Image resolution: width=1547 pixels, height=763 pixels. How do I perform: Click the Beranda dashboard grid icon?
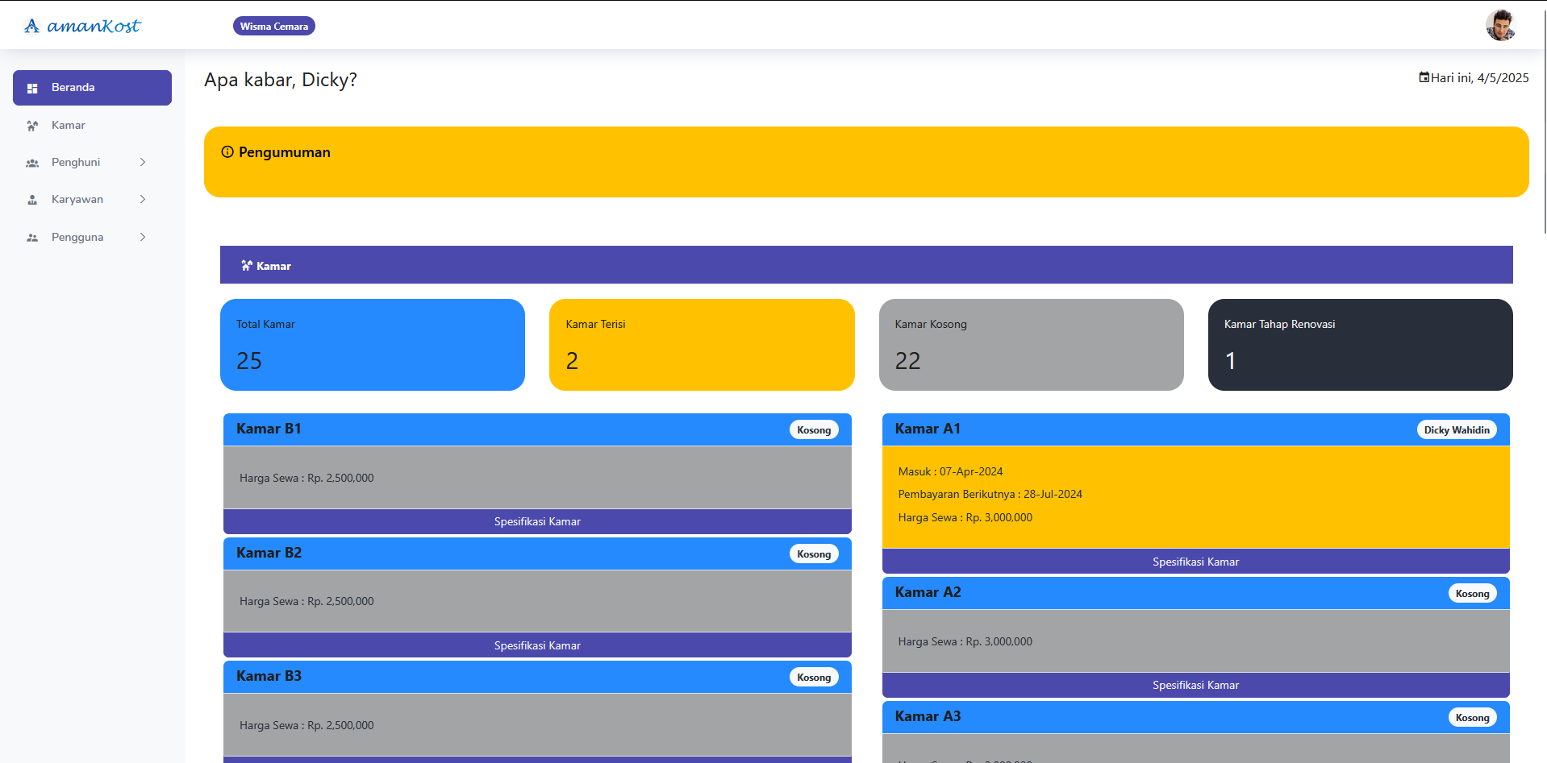[32, 88]
